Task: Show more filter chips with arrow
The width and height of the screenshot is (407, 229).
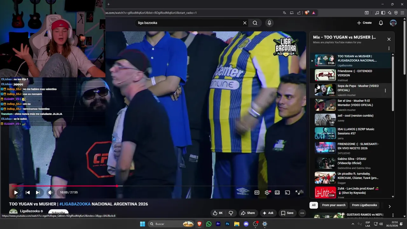Action: pos(389,206)
